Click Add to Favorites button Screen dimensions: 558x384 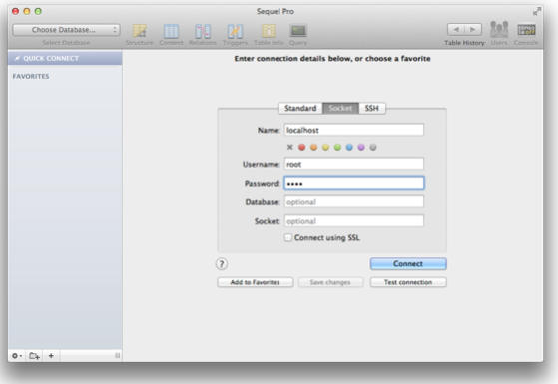(x=256, y=282)
